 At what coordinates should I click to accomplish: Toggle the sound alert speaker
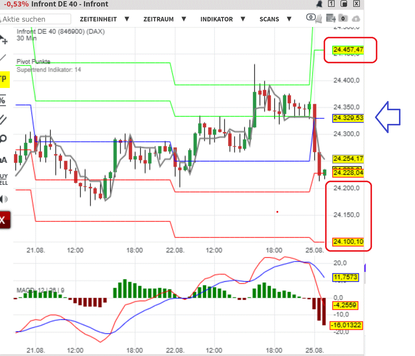click(x=4, y=199)
